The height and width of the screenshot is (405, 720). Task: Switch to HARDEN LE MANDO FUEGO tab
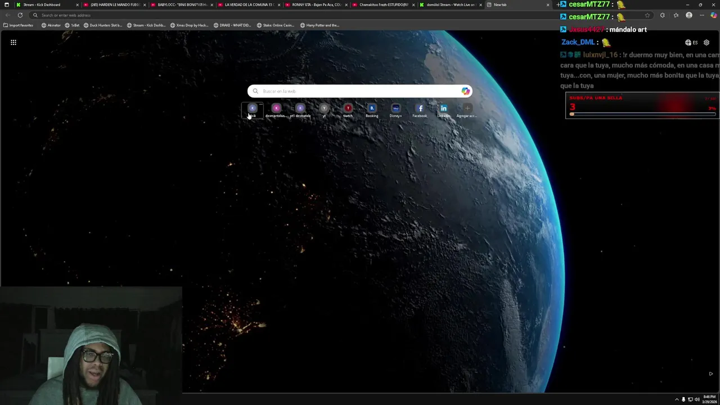click(x=115, y=4)
